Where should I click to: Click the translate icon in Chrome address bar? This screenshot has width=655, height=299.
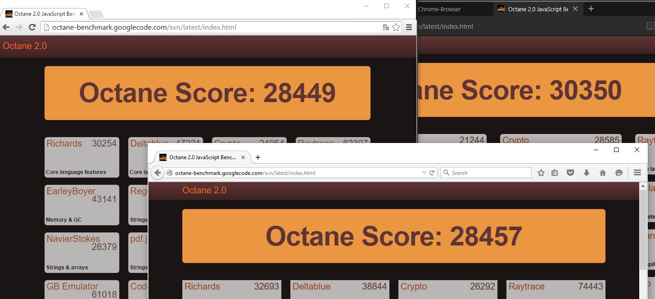386,27
